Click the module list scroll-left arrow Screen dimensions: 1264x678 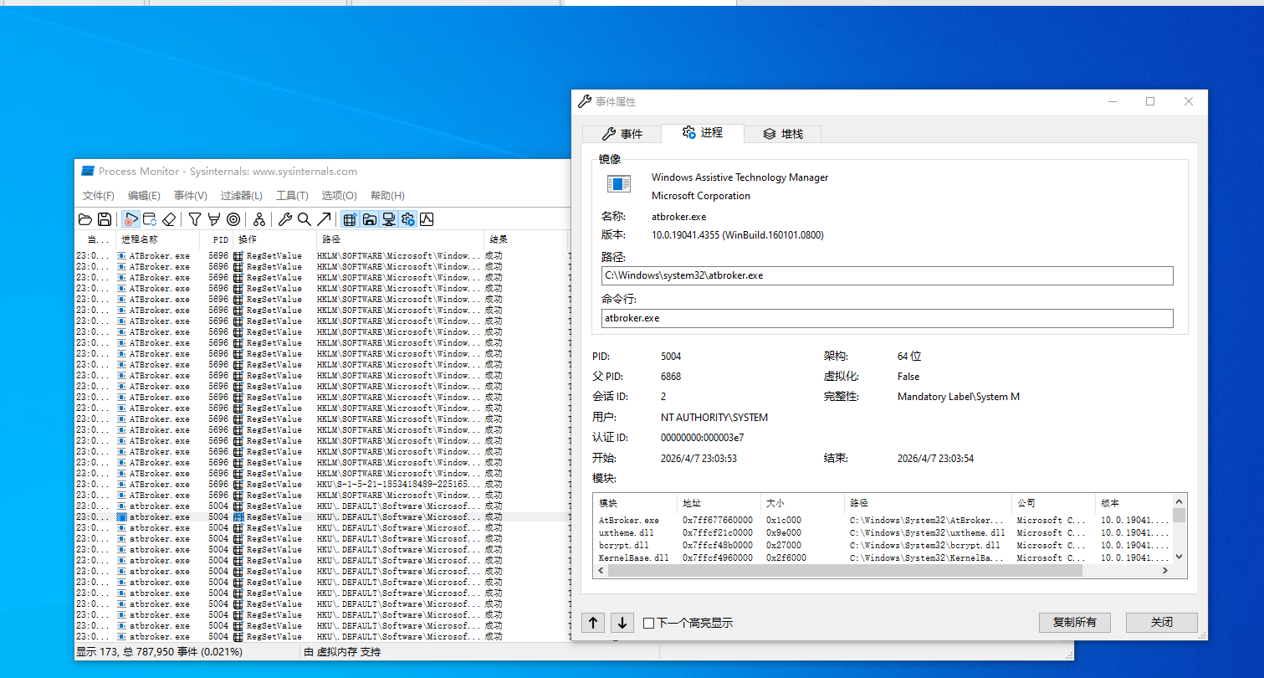tap(600, 570)
